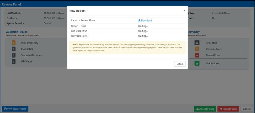Click the Invalid DOB count badge
The height and width of the screenshot is (113, 255).
coord(14,49)
